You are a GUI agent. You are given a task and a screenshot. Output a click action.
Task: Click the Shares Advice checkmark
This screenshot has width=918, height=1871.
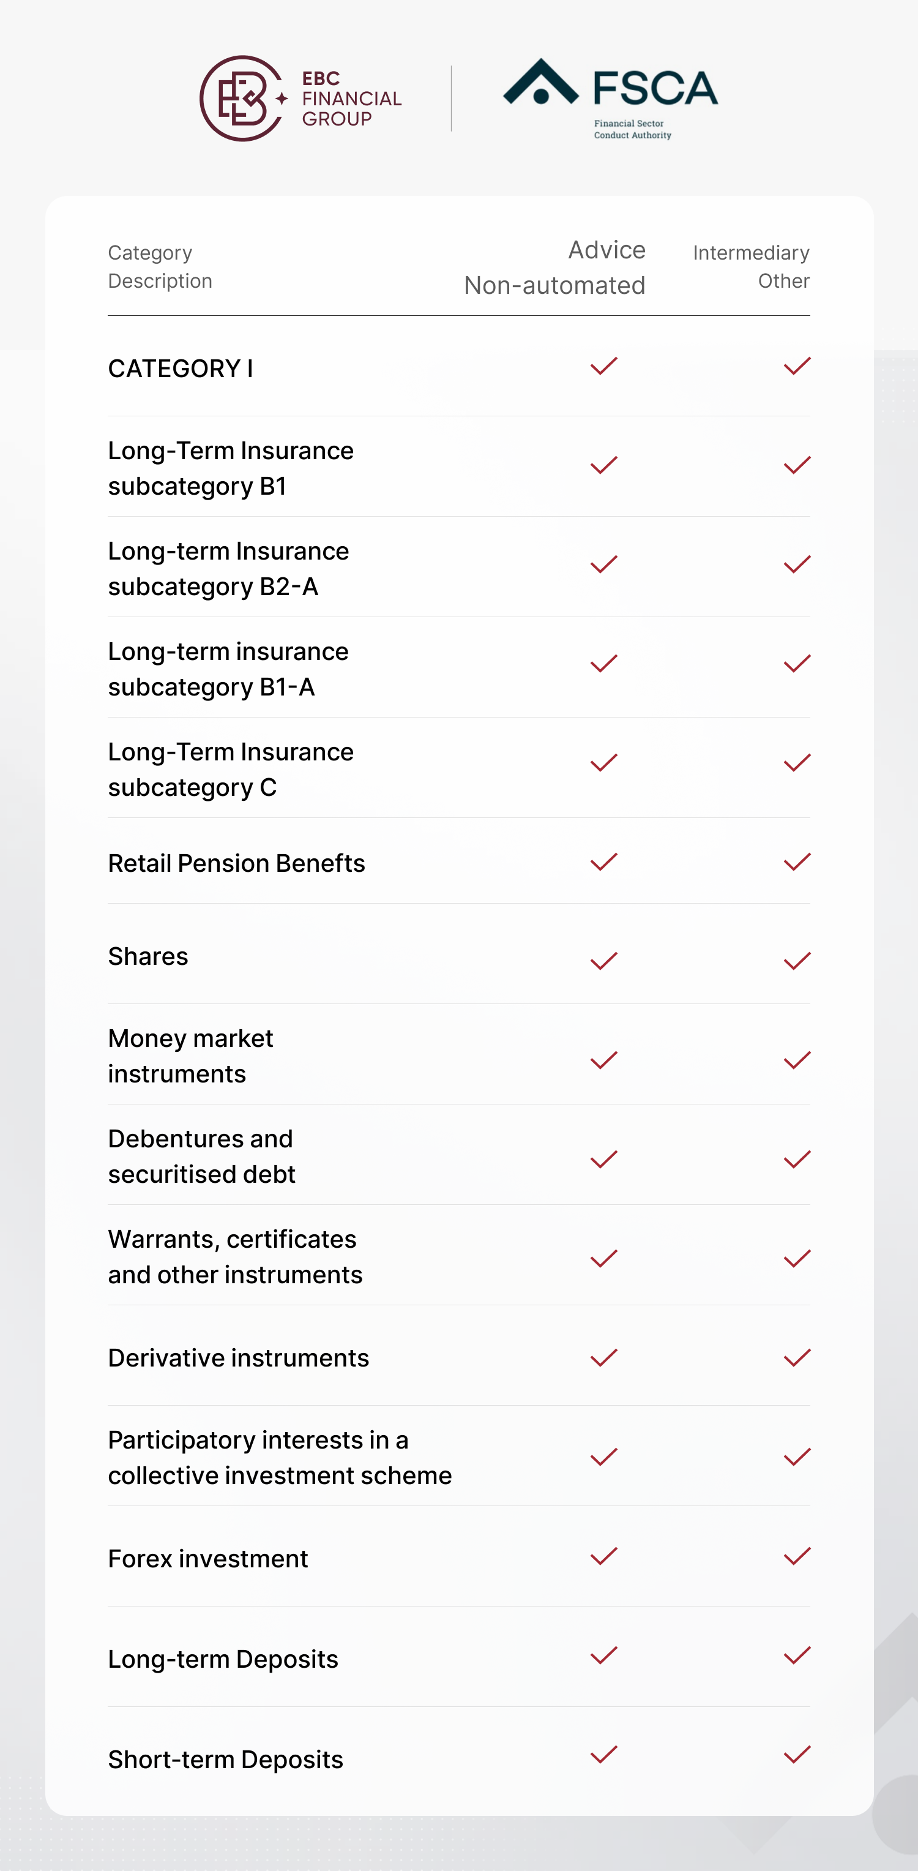(x=603, y=961)
